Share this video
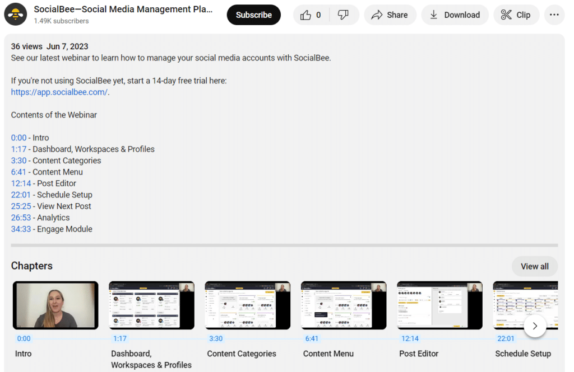 pyautogui.click(x=390, y=15)
